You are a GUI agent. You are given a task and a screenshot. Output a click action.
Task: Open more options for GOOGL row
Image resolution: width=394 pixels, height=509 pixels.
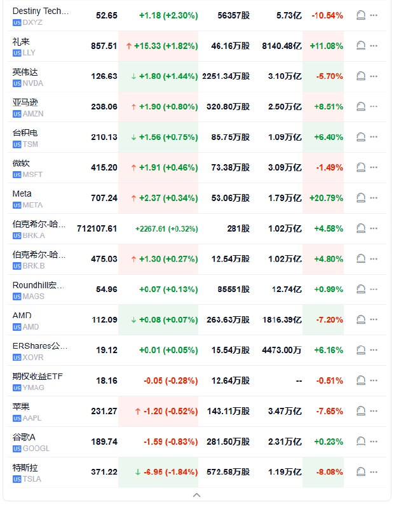(374, 442)
